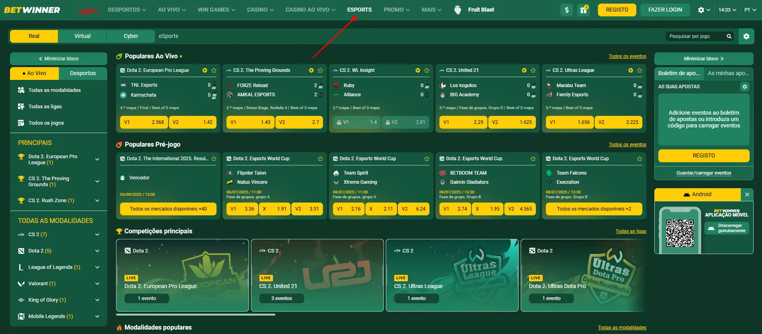Switch to the Virtual tab
This screenshot has height=334, width=762.
[x=82, y=36]
